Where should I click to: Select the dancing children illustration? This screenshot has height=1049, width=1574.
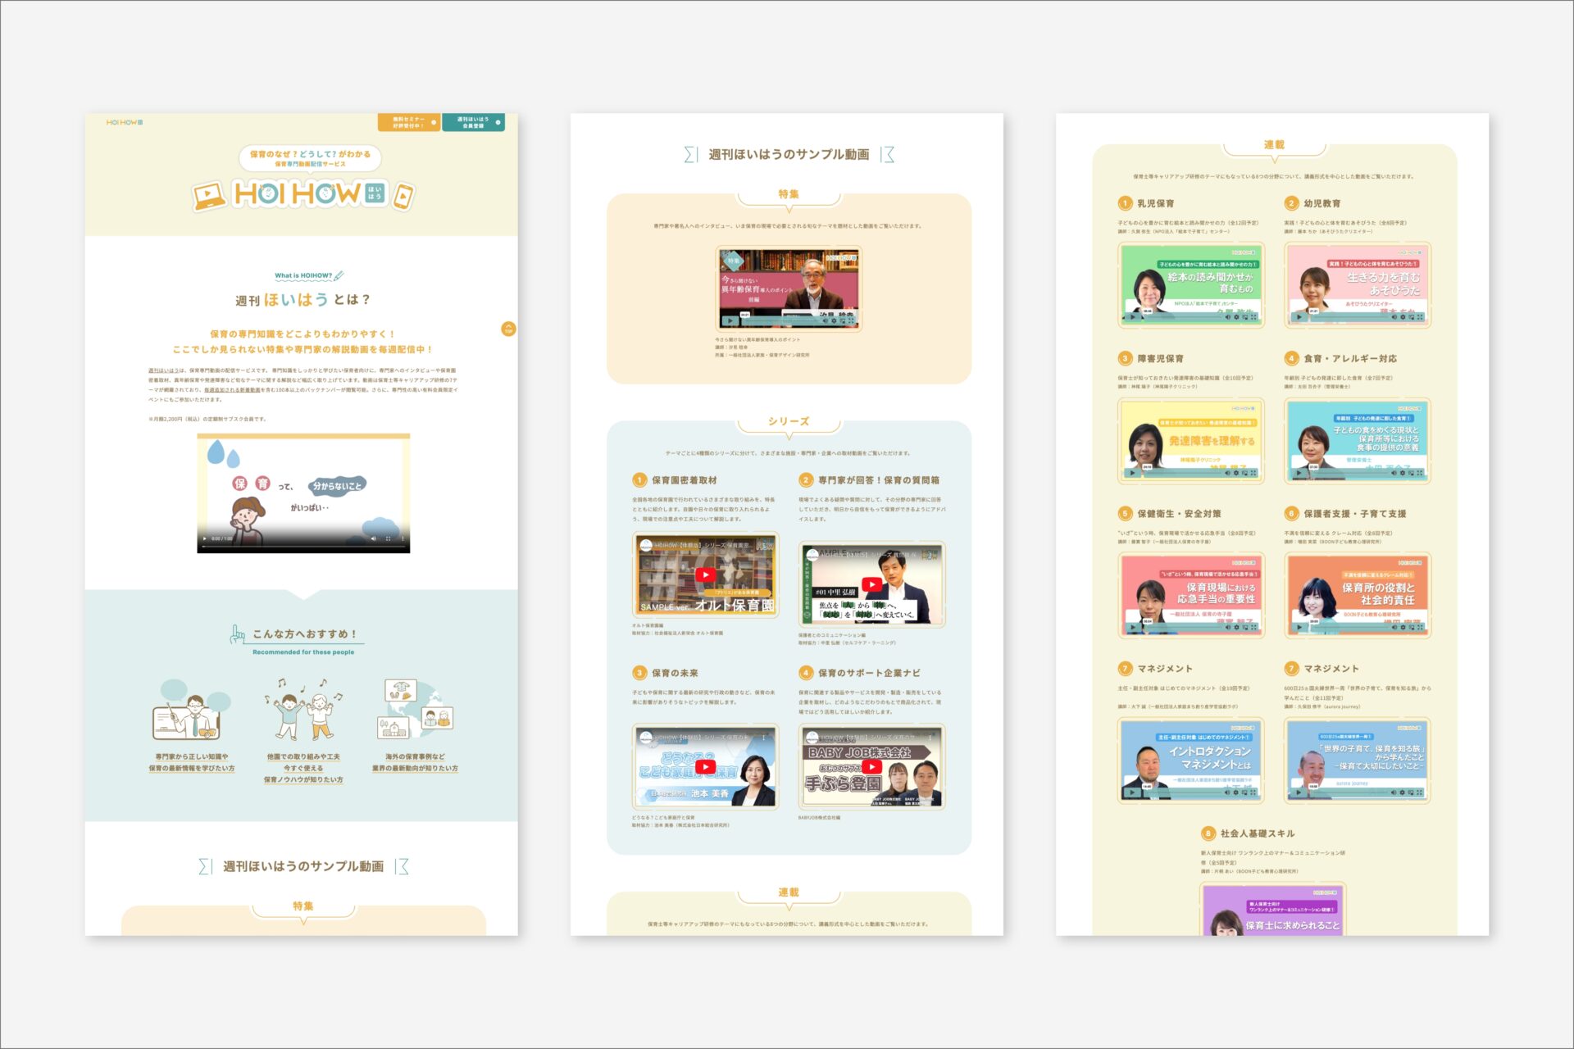(303, 709)
